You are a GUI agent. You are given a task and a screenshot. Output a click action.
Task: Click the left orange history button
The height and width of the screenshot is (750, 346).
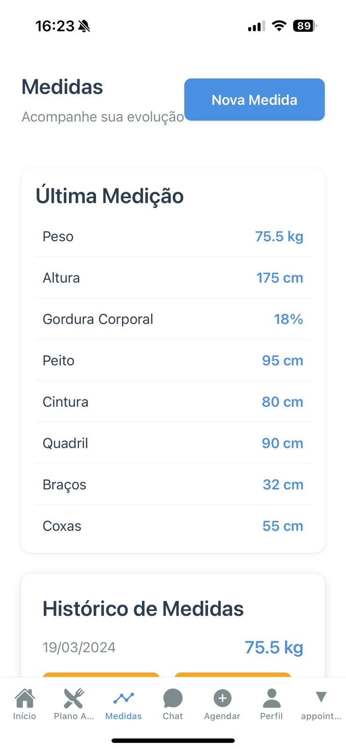(x=101, y=675)
